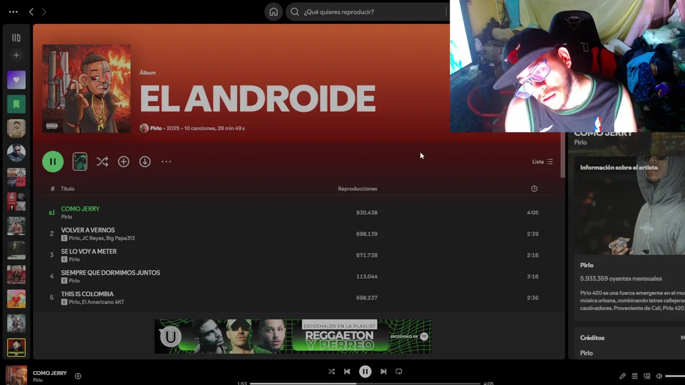Download the album with arrow icon

click(x=145, y=161)
